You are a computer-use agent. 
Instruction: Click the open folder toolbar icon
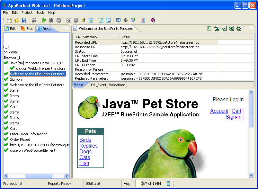coord(17,20)
